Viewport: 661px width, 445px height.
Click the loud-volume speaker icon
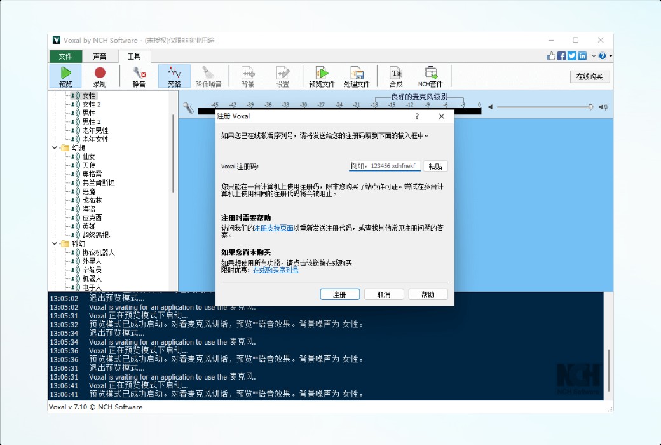click(x=603, y=107)
